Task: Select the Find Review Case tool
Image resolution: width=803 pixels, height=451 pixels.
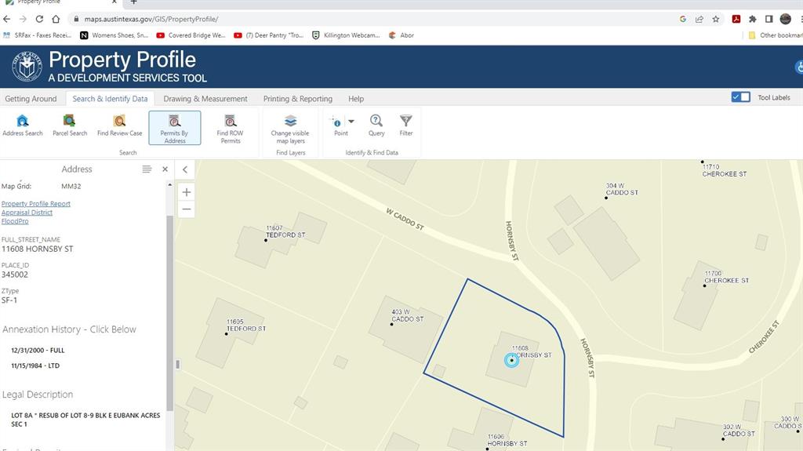Action: [119, 125]
